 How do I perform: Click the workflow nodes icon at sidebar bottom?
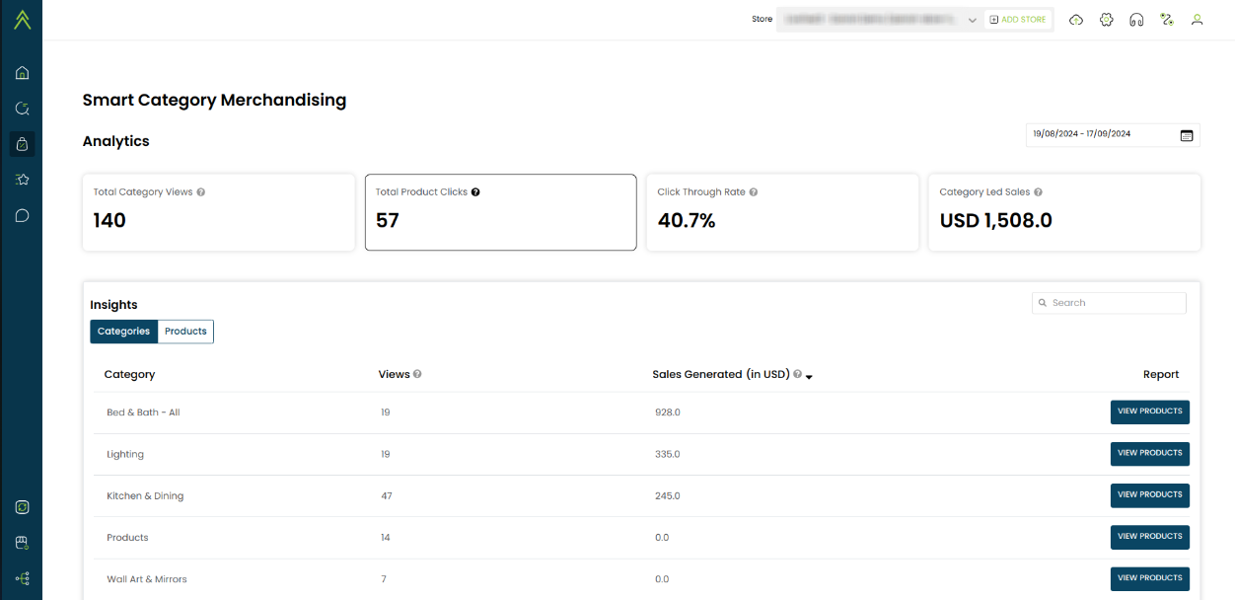22,578
